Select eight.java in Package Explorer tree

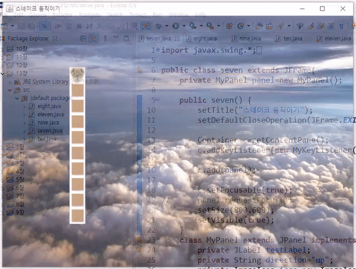(49, 106)
